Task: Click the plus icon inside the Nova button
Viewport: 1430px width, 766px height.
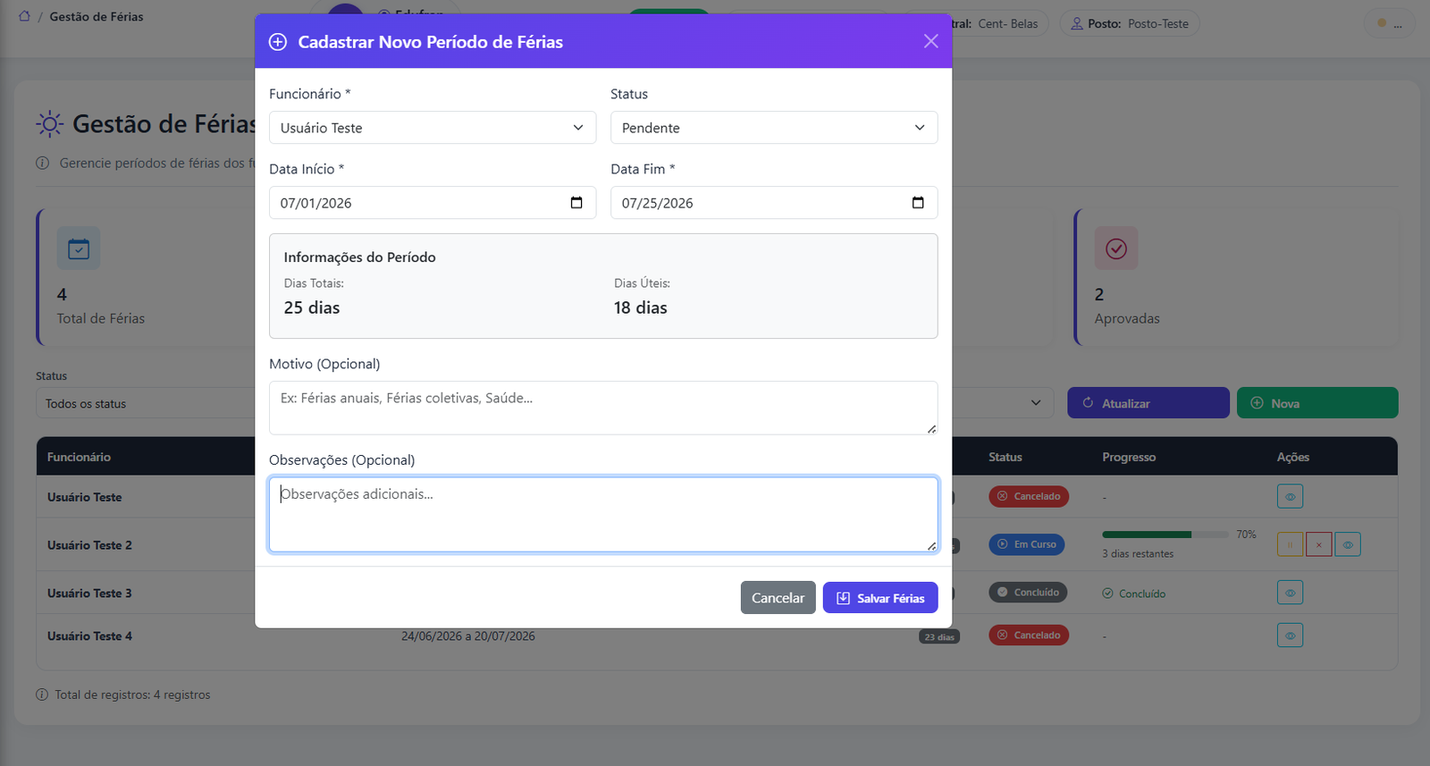Action: 1257,403
